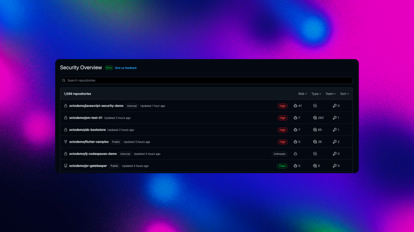Open the Type filter dropdown
414x232 pixels.
316,94
